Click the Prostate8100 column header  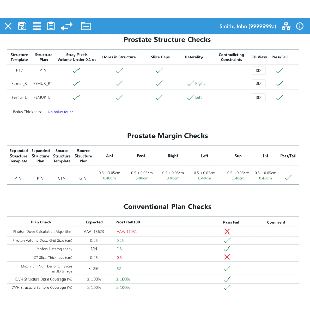(x=128, y=222)
